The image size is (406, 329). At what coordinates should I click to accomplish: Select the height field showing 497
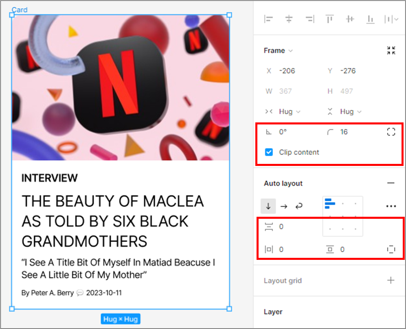[347, 91]
